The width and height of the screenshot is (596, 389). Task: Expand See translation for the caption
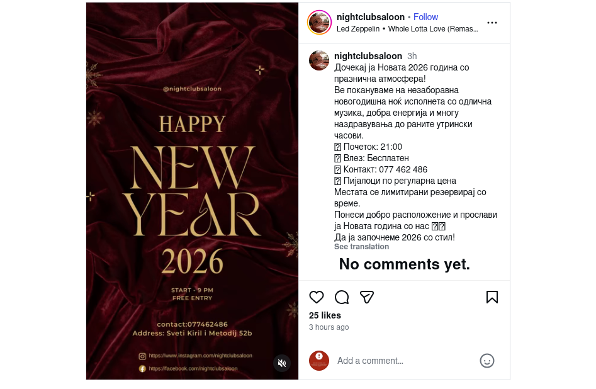(x=361, y=246)
